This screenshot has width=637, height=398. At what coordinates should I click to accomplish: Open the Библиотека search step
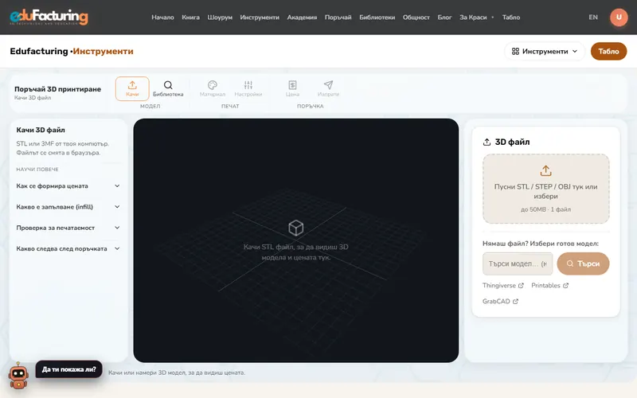pyautogui.click(x=168, y=88)
